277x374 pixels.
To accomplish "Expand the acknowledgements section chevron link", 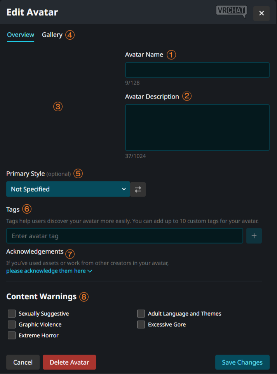I will (x=49, y=271).
